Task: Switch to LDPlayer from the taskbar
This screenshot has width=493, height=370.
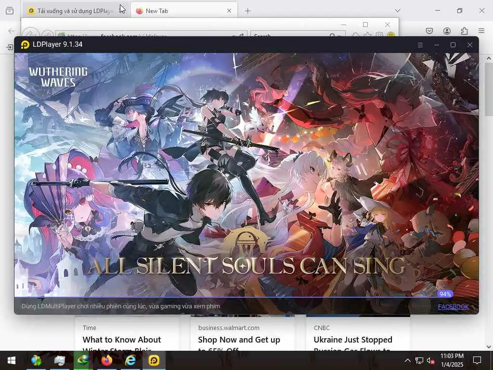Action: click(x=154, y=360)
